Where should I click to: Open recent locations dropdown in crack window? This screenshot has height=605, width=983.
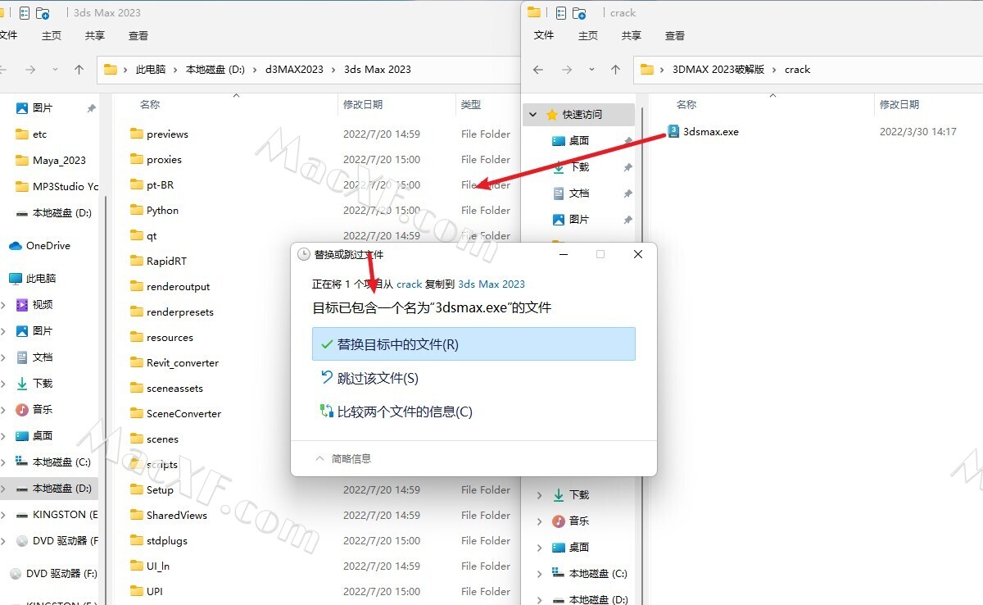[591, 70]
